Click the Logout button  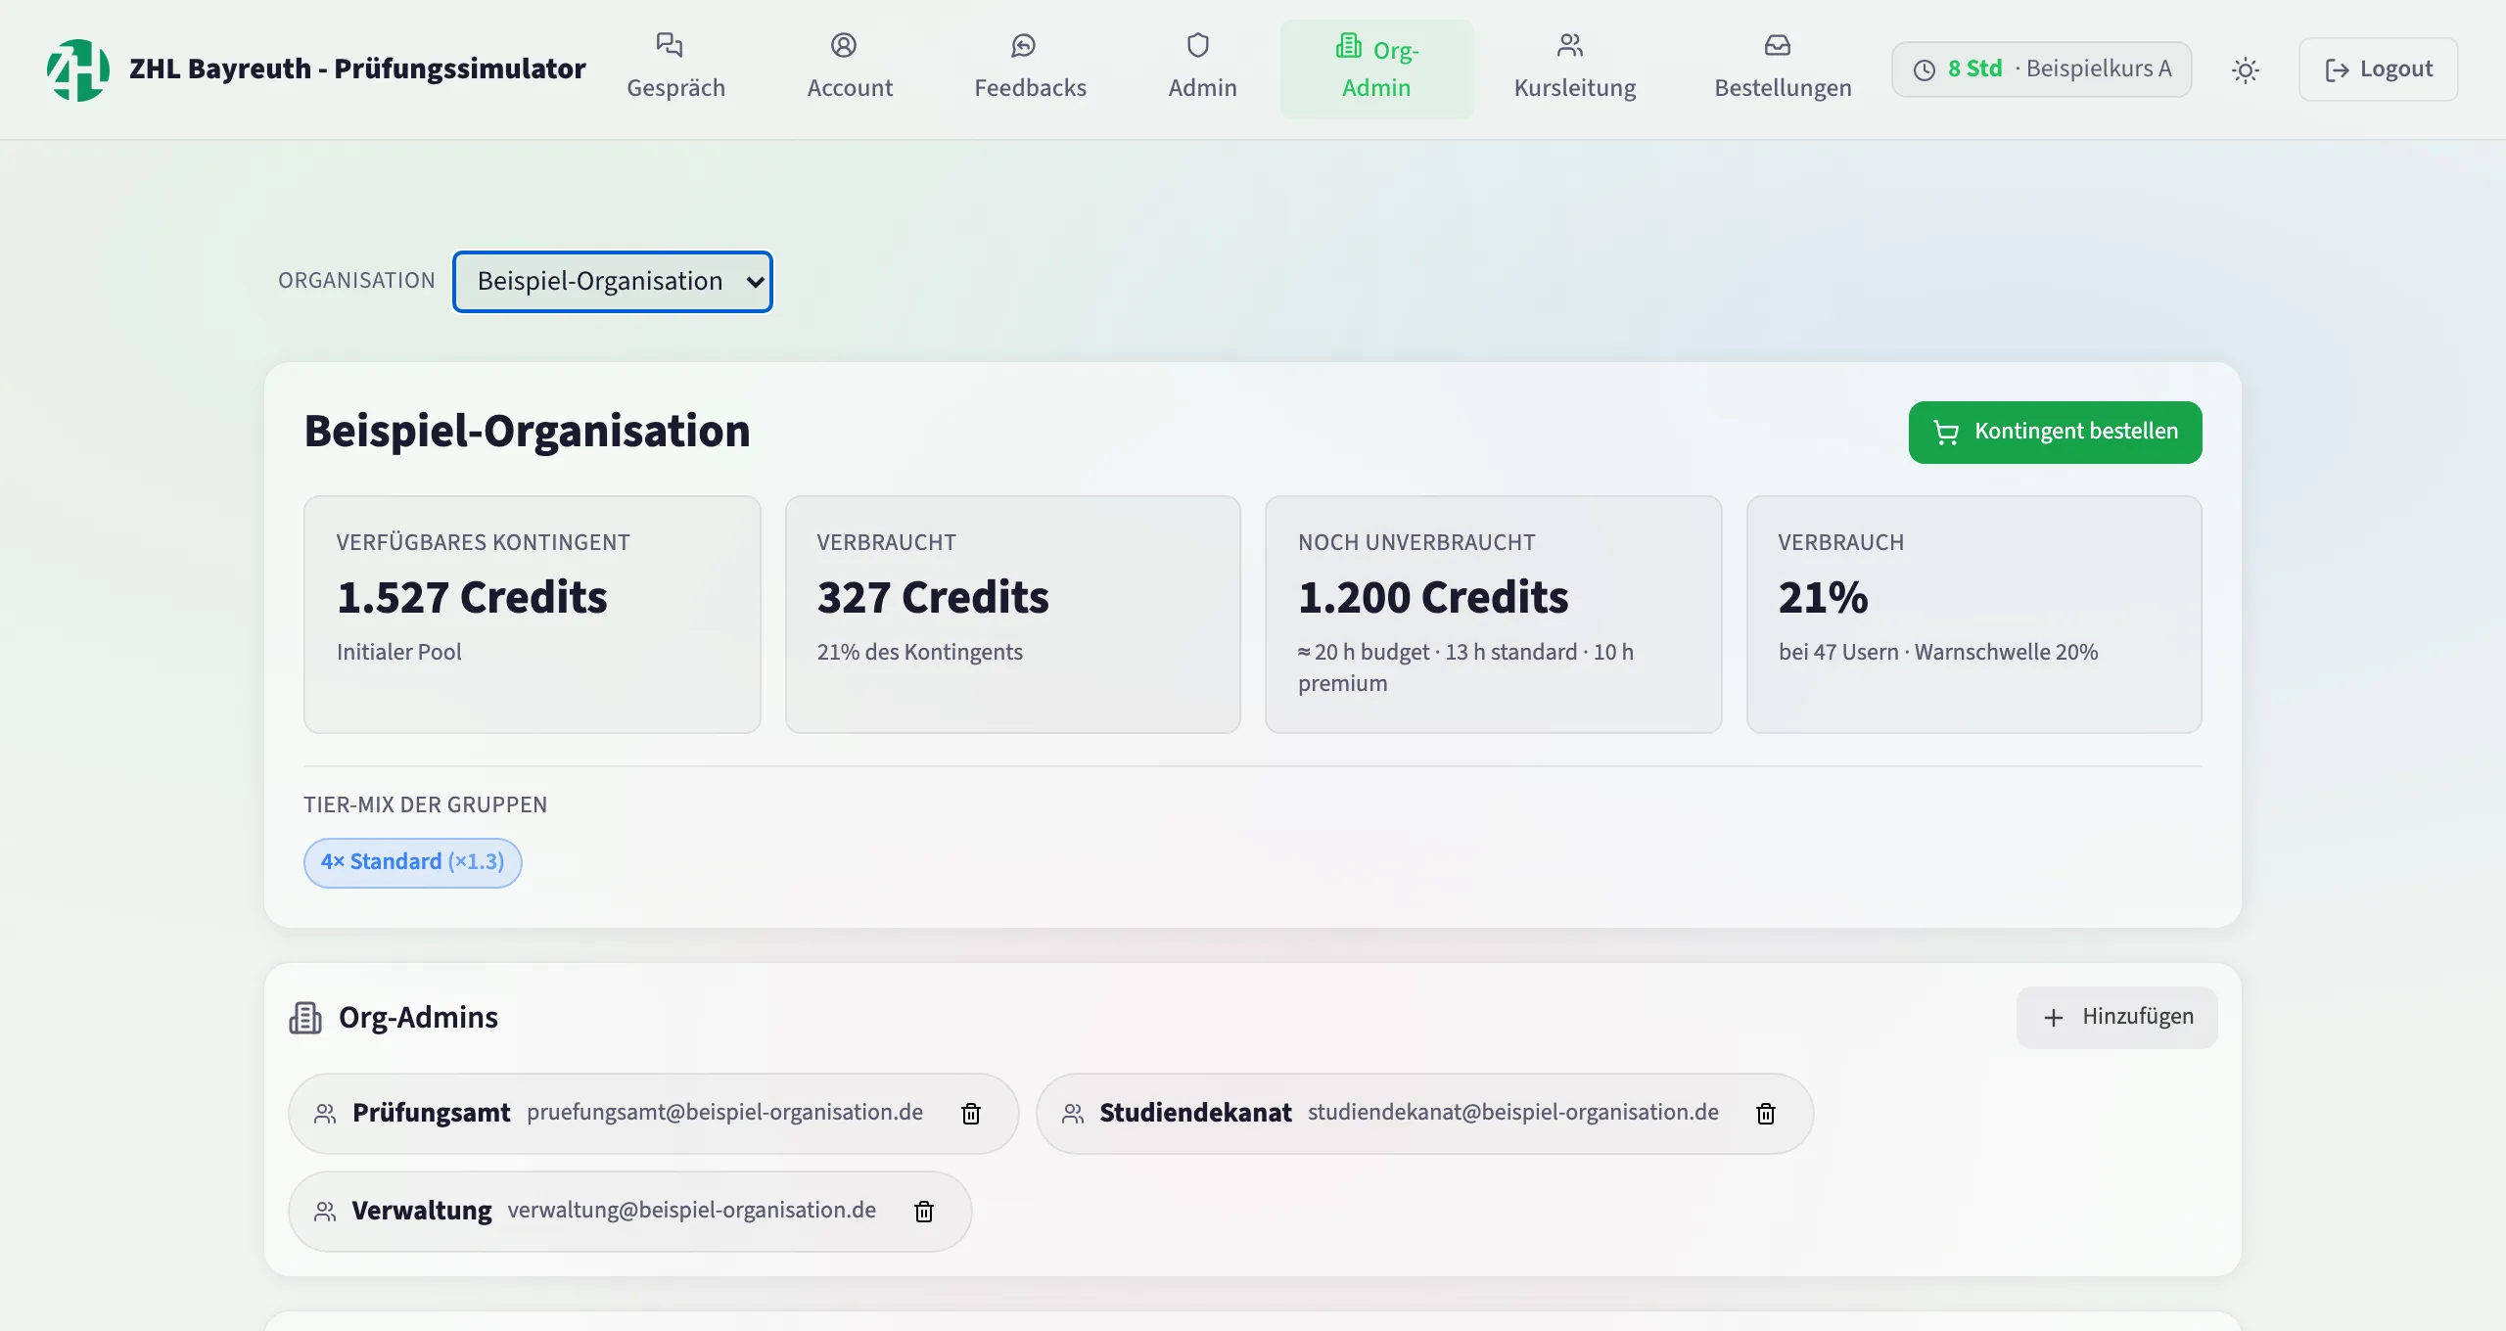[x=2378, y=69]
